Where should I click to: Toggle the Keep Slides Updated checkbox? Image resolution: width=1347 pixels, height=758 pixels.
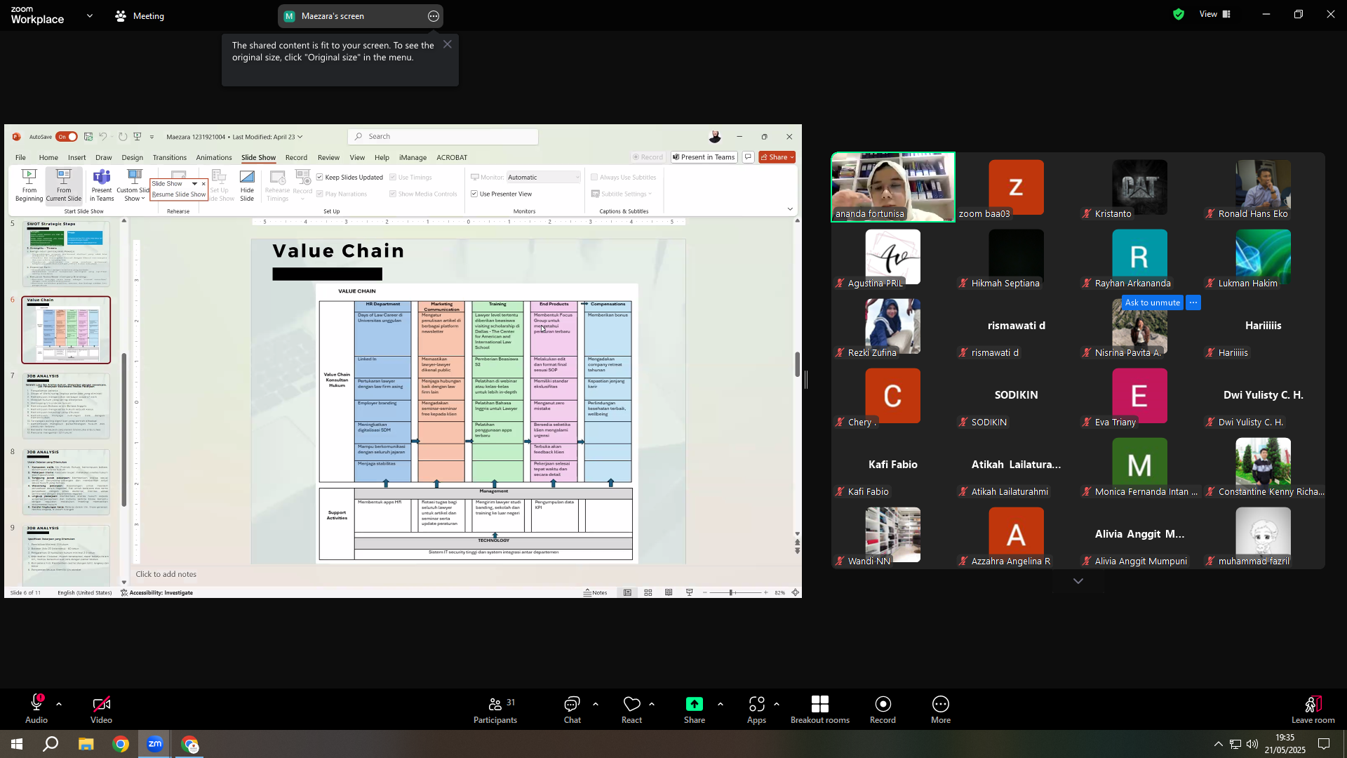coord(320,178)
